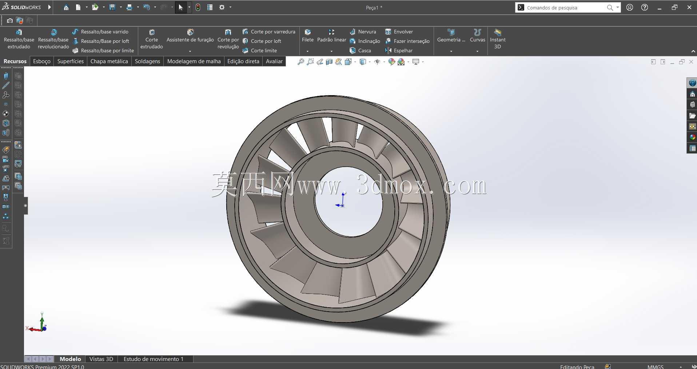Expand the Padrão linear dropdown arrow
This screenshot has width=697, height=369.
pyautogui.click(x=331, y=51)
